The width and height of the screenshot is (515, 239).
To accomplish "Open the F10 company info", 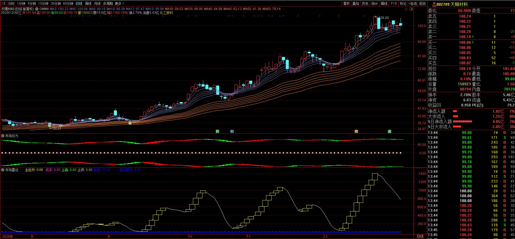I will 394,4.
